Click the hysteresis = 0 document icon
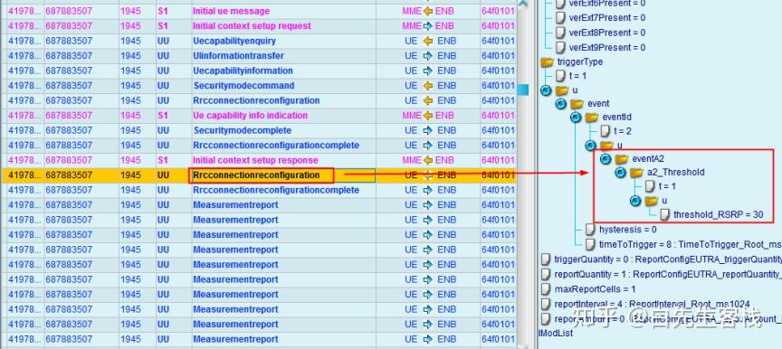 pyautogui.click(x=590, y=230)
